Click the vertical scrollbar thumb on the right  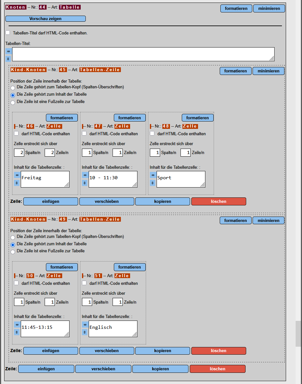click(x=298, y=334)
